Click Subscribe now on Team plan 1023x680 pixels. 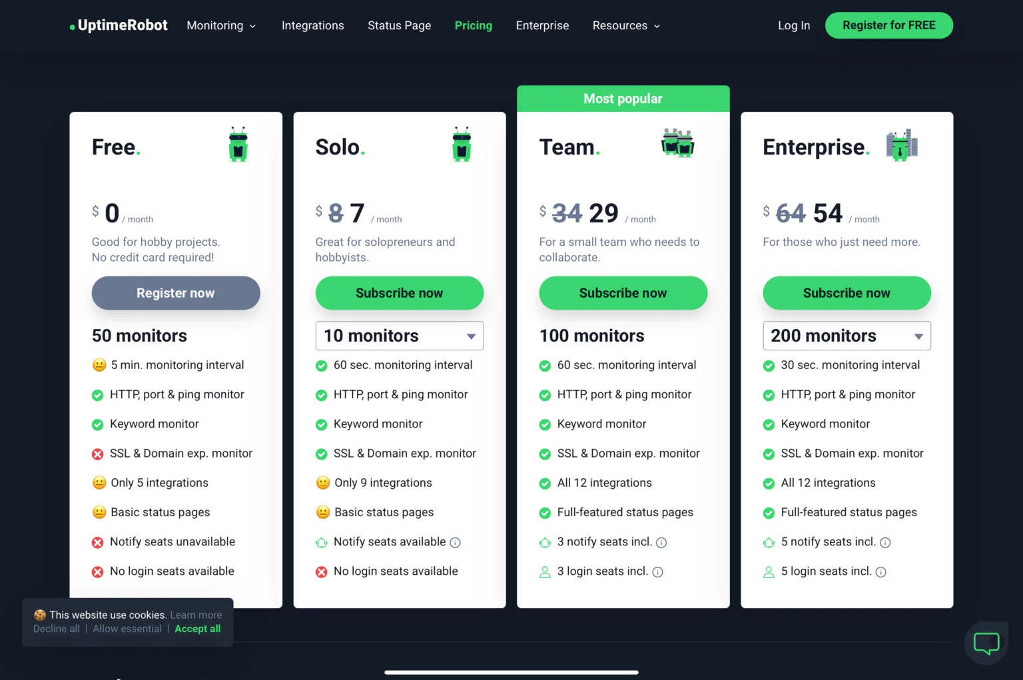coord(623,293)
